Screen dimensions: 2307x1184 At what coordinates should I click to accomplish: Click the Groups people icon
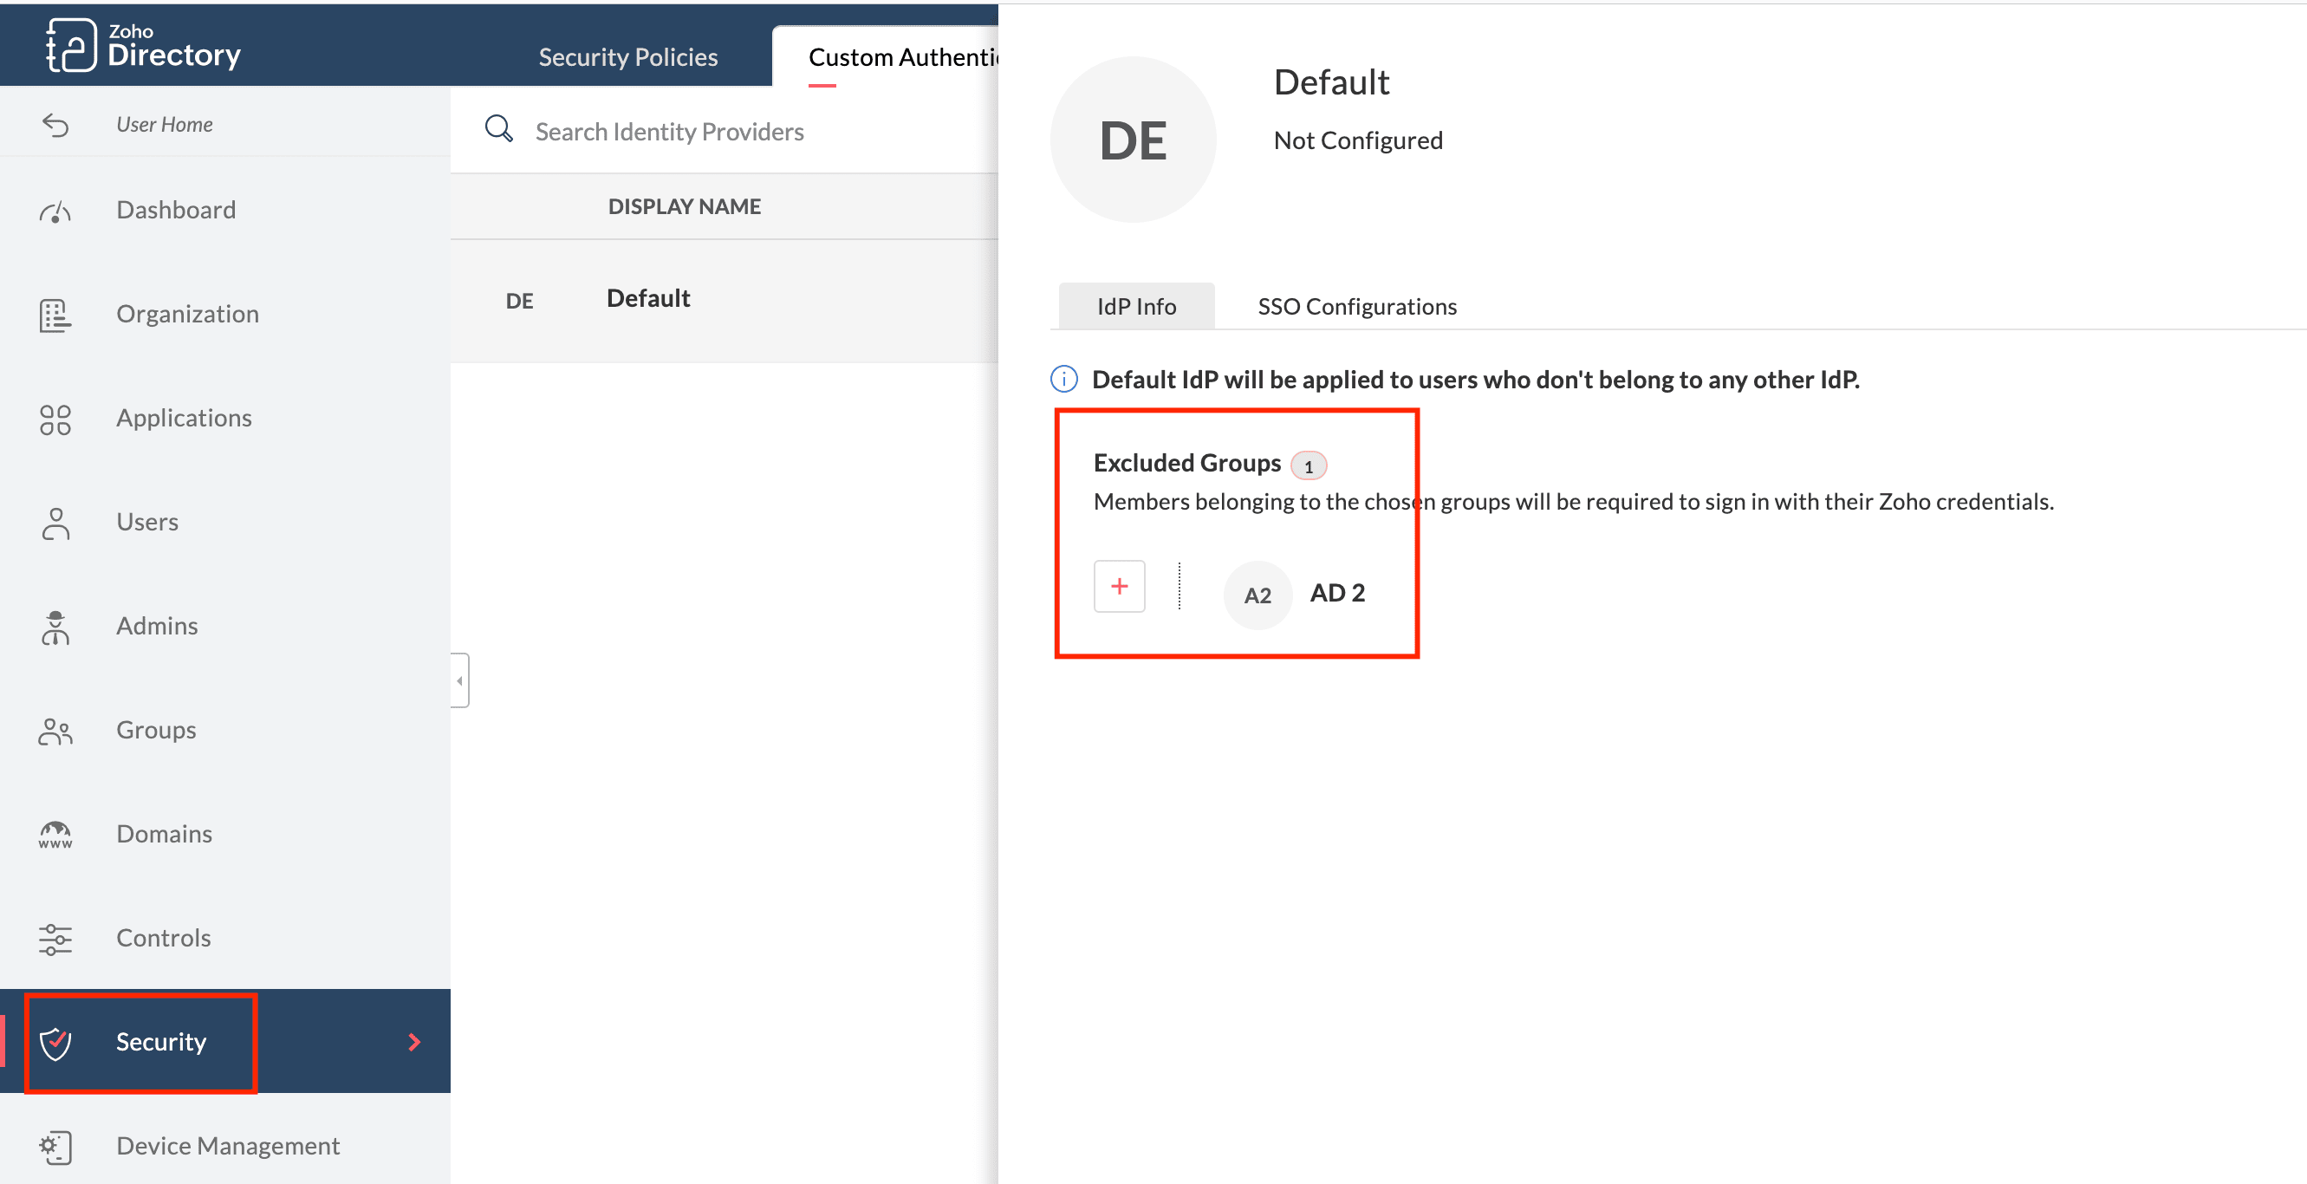(x=55, y=731)
